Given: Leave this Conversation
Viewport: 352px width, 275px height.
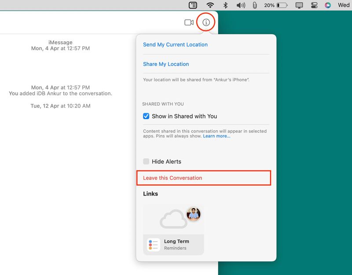Looking at the screenshot, I should (204, 178).
